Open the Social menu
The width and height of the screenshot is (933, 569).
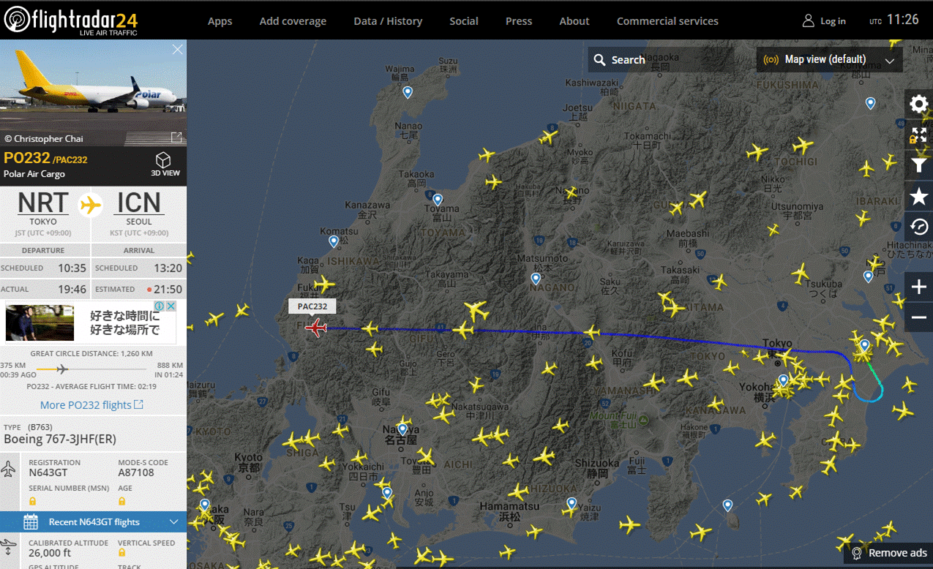[464, 21]
